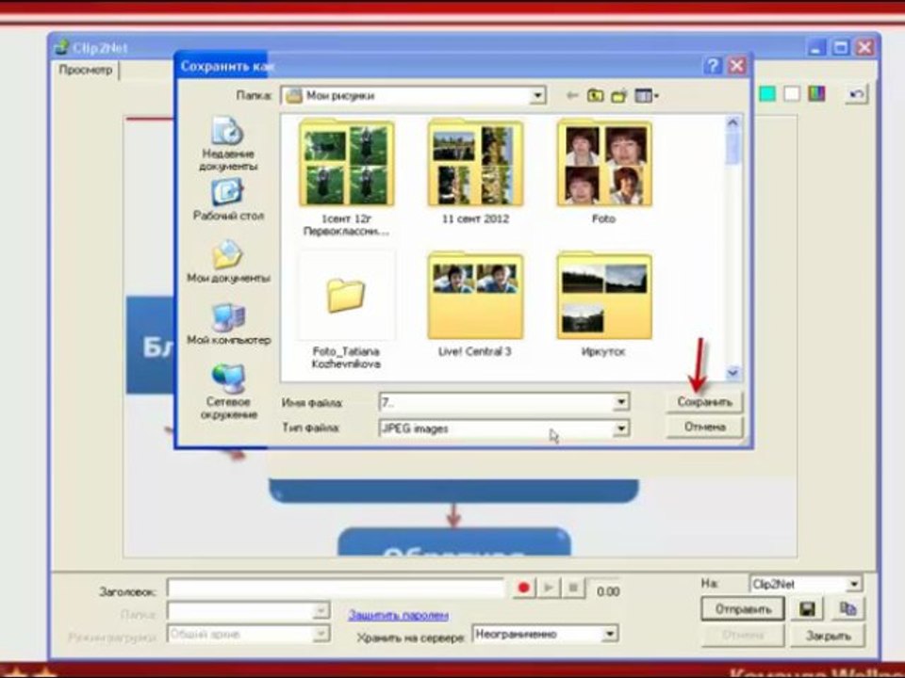Open the multicolor palette swatch in Clip2Net
905x678 pixels.
click(x=816, y=94)
